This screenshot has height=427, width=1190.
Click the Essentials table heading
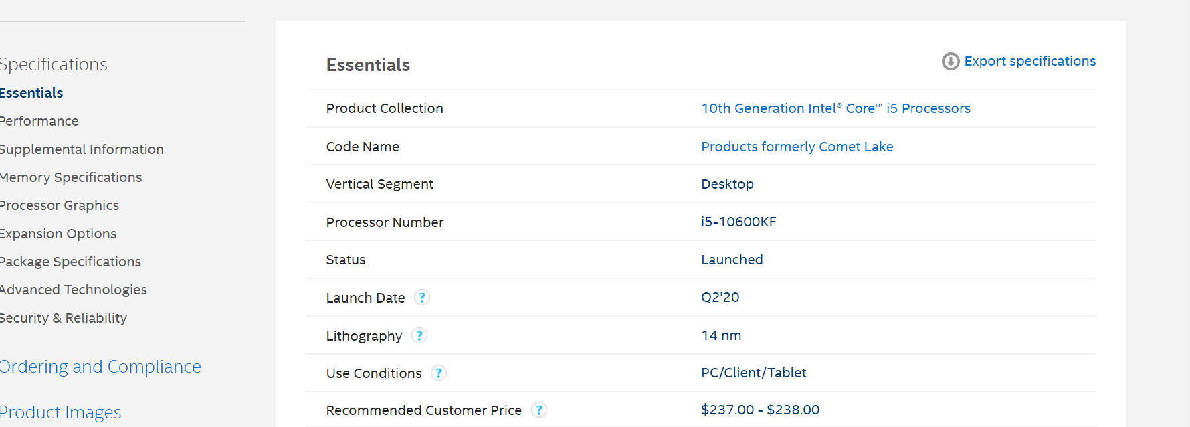(x=368, y=65)
